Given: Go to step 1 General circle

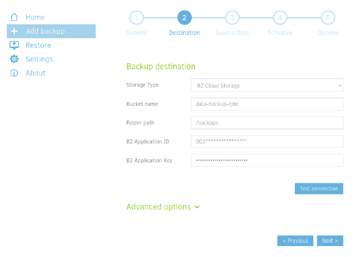Looking at the screenshot, I should pyautogui.click(x=136, y=18).
